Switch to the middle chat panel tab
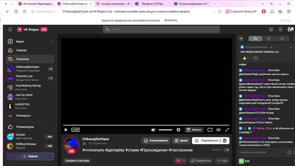Screen dimensions: 295x166 point(269,39)
